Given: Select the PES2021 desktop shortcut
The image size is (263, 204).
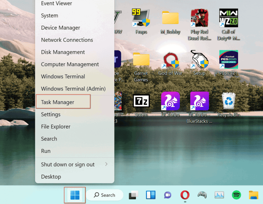Looking at the screenshot, I should point(228,63).
